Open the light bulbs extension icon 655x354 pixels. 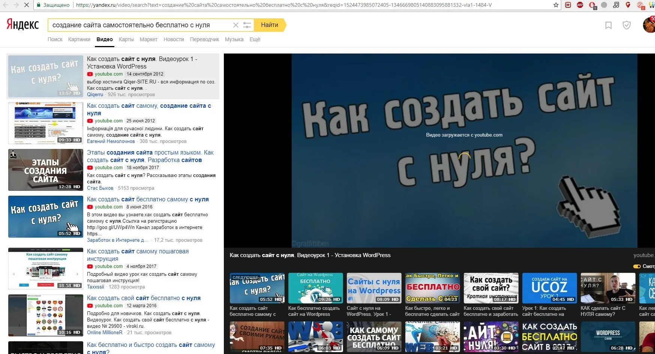(652, 5)
